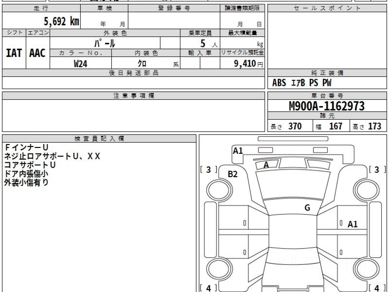Click the 走行 column header
This screenshot has width=389, height=292.
[41, 8]
